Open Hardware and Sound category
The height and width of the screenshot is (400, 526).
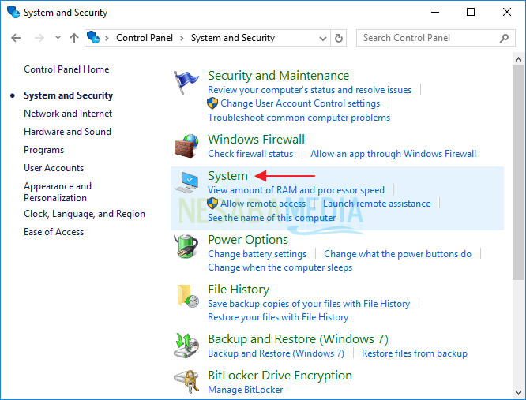tap(67, 132)
